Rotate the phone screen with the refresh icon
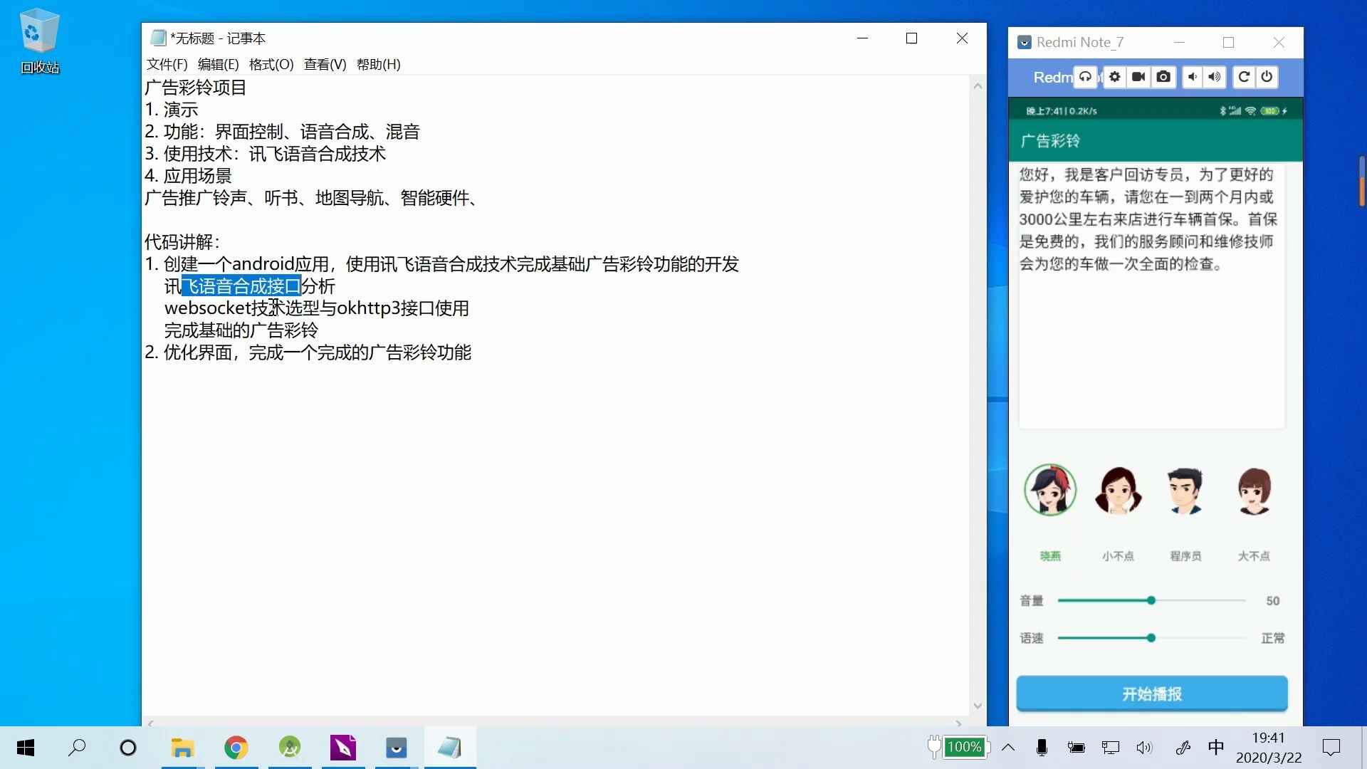1367x769 pixels. [1243, 77]
